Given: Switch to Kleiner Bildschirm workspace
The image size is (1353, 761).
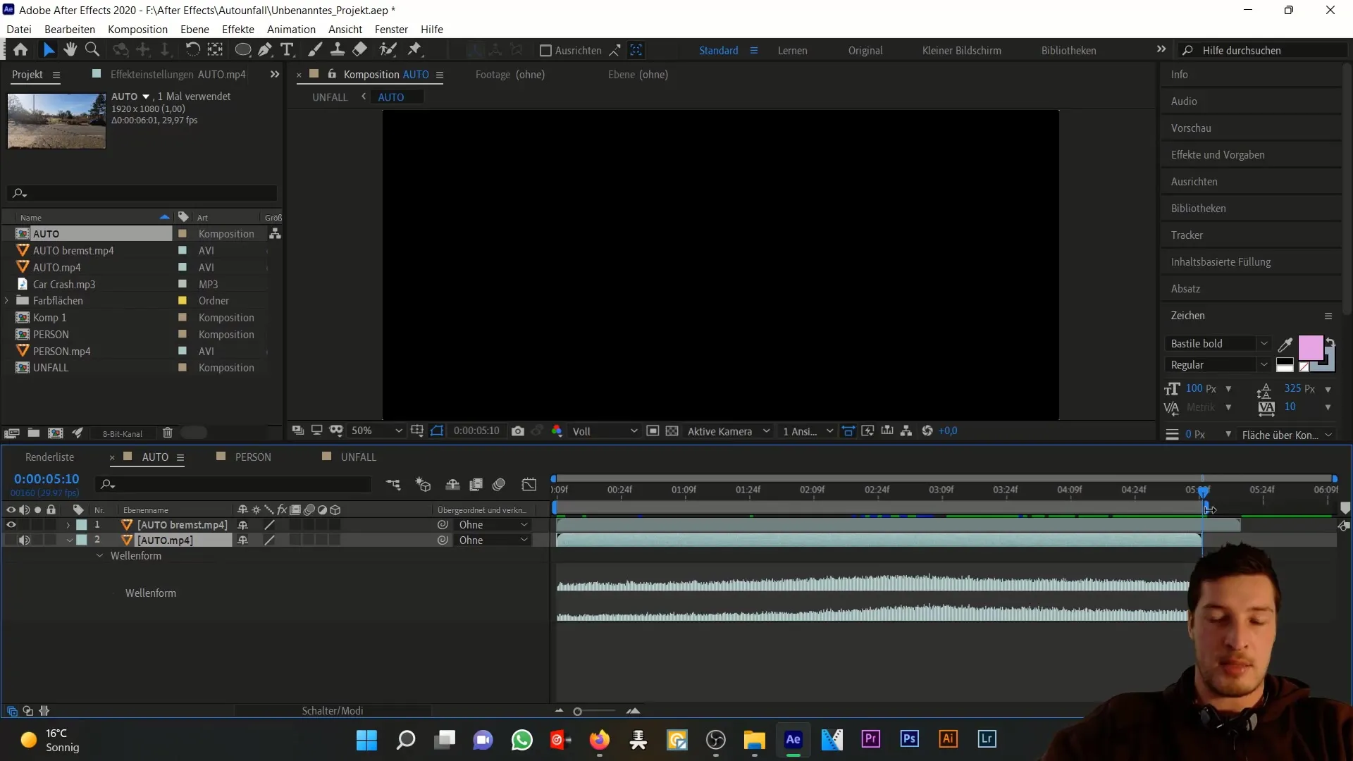Looking at the screenshot, I should pyautogui.click(x=961, y=51).
